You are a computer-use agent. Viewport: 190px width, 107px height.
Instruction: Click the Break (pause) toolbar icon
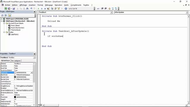[x=42, y=9]
